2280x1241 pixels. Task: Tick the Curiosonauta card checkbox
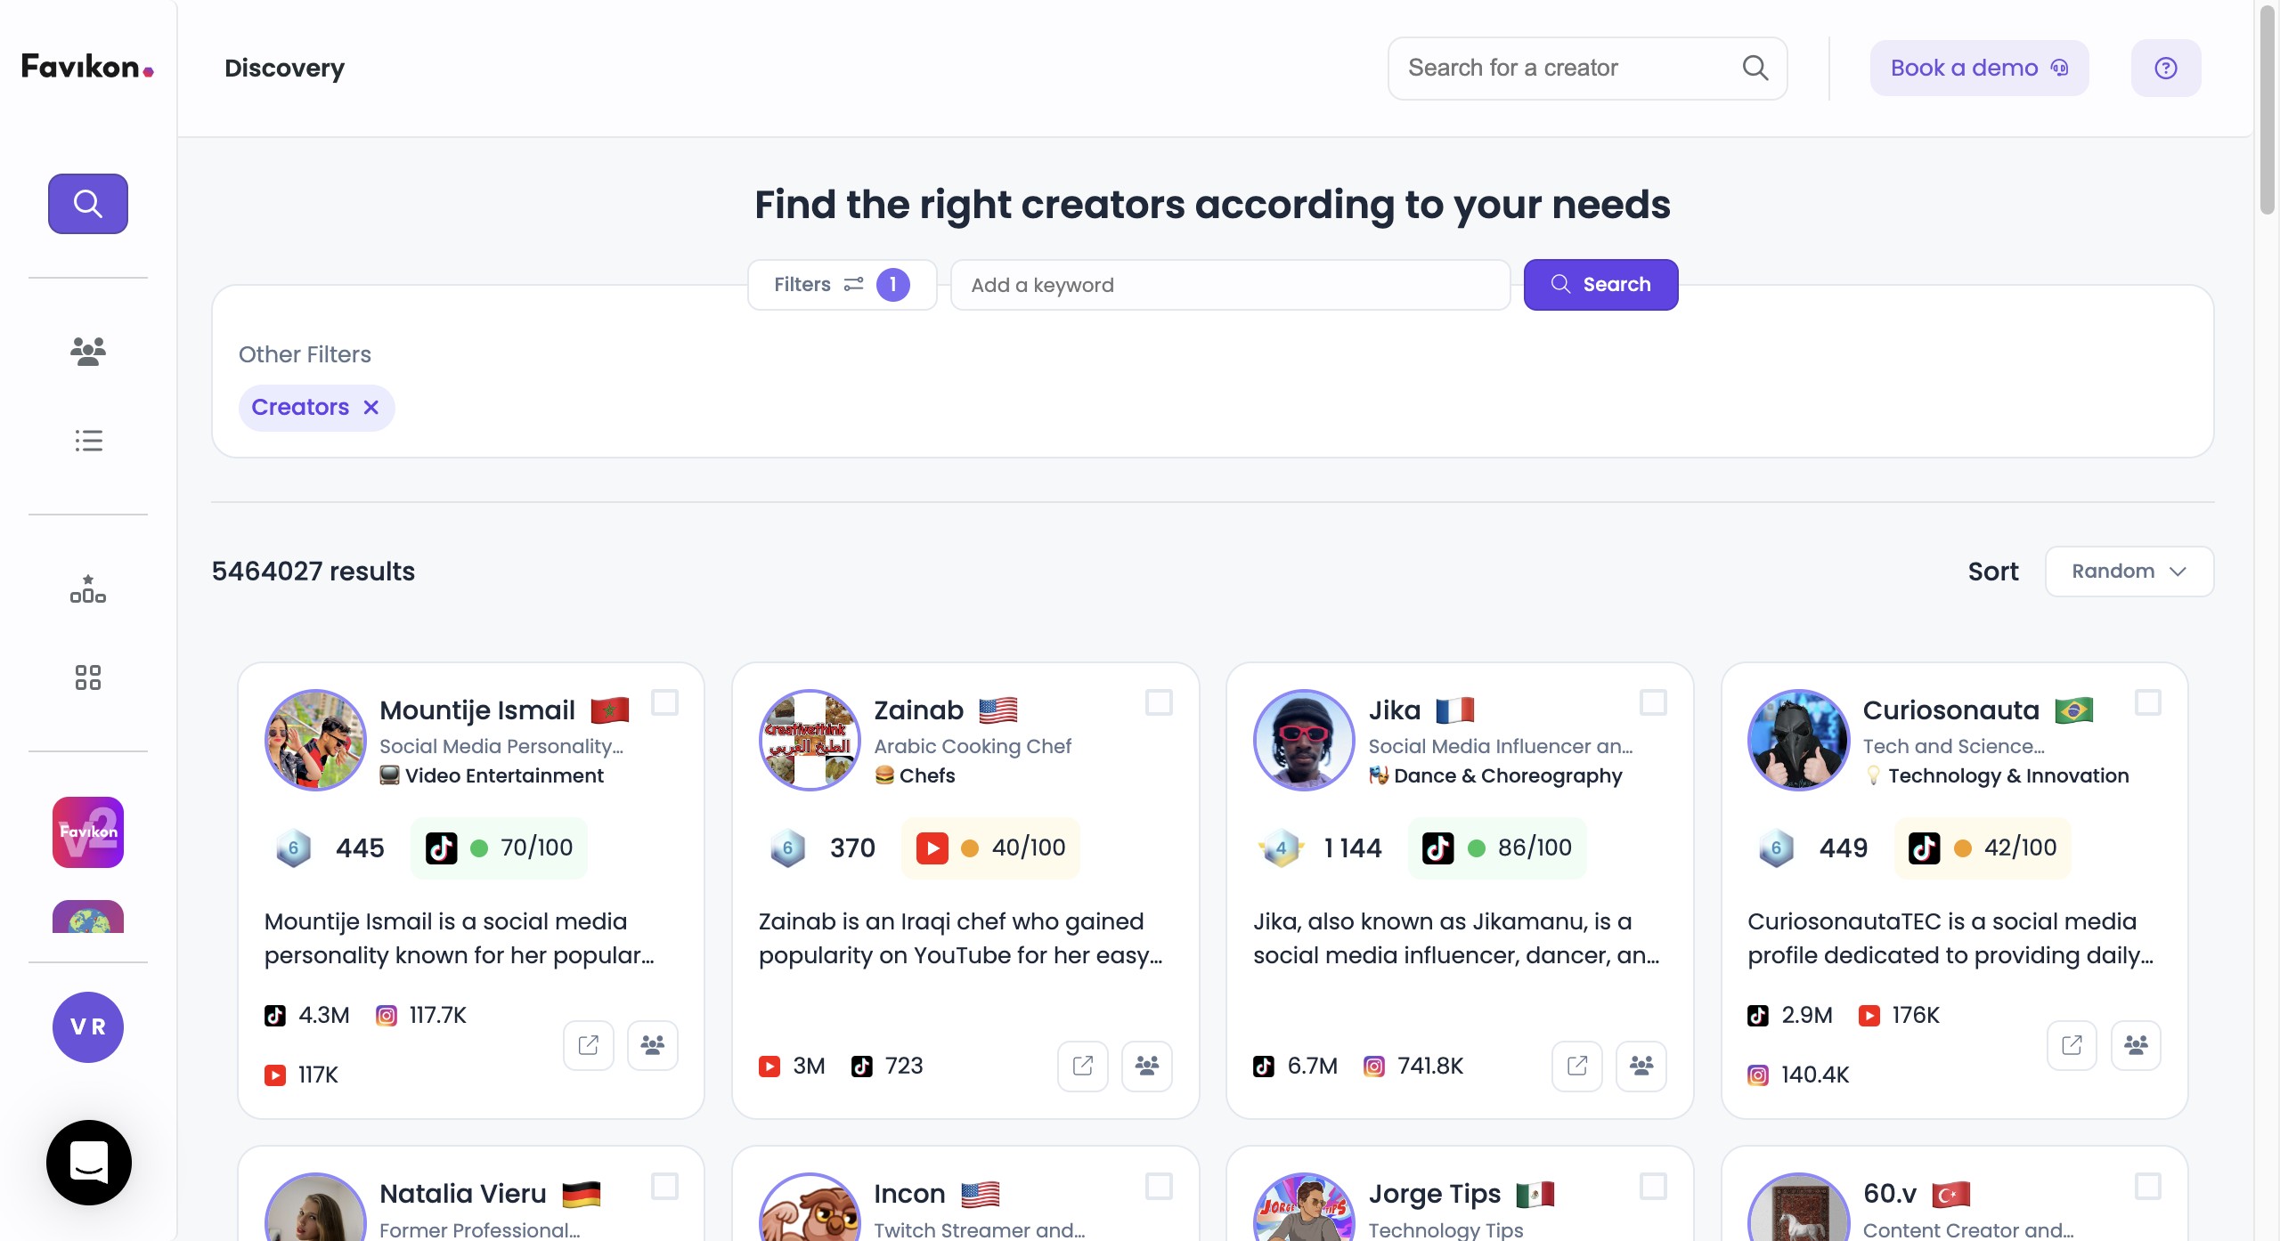[2147, 702]
